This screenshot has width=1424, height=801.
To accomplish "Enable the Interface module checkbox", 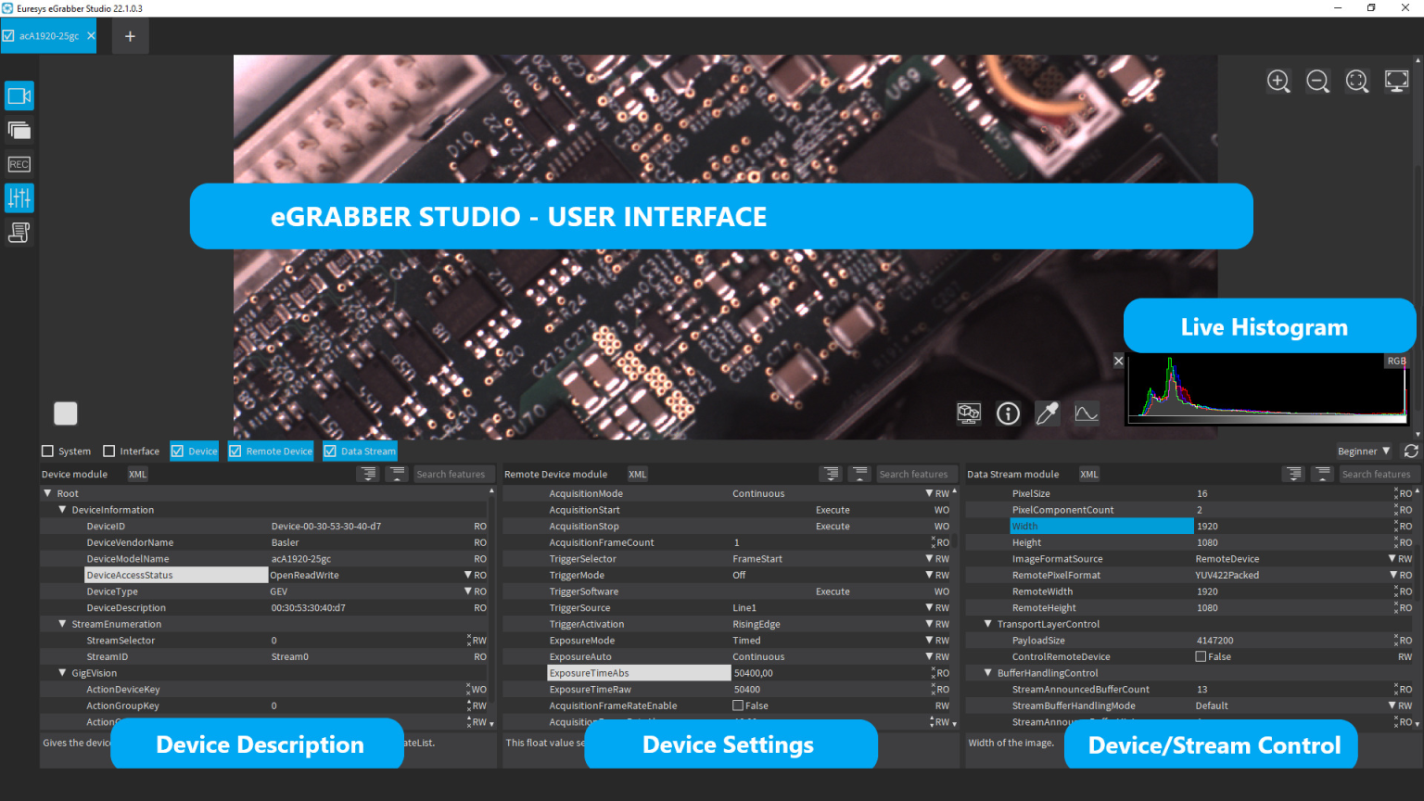I will [x=109, y=451].
